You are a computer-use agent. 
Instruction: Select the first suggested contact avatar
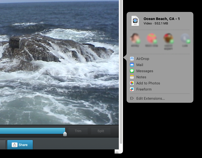click(x=135, y=38)
